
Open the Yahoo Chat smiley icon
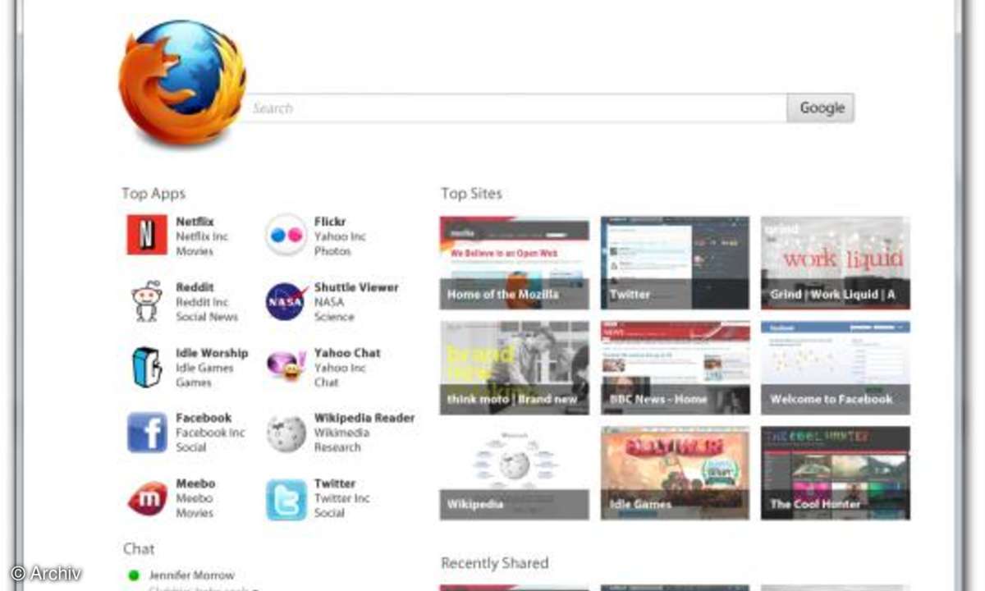[286, 367]
